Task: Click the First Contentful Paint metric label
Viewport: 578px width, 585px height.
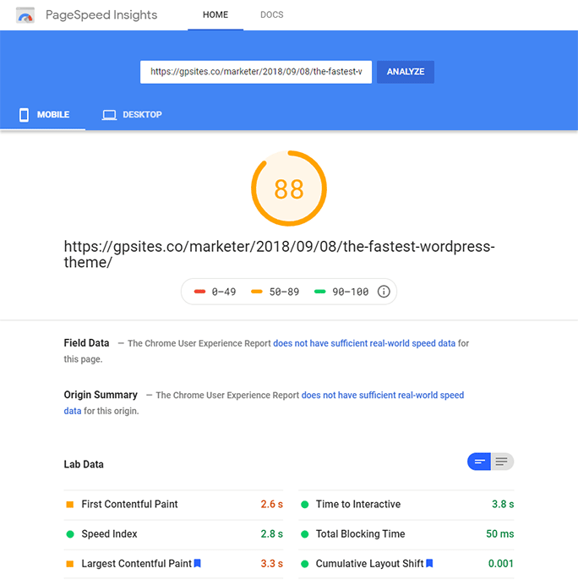Action: pos(129,505)
